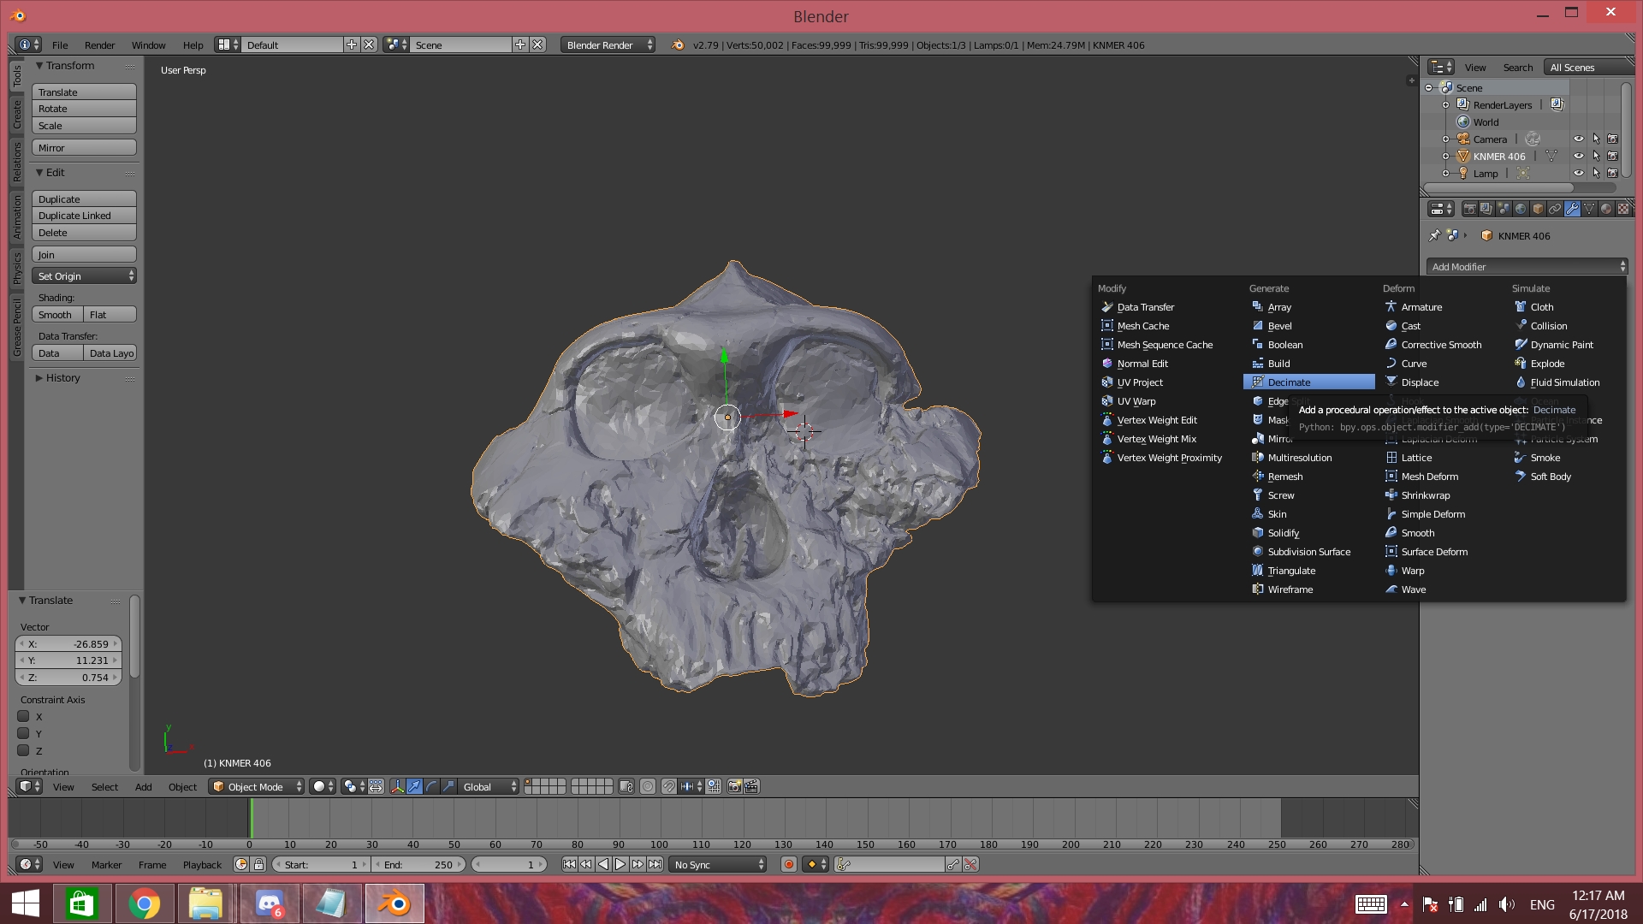
Task: Open the Material properties tab sphere icon
Action: (x=1606, y=210)
